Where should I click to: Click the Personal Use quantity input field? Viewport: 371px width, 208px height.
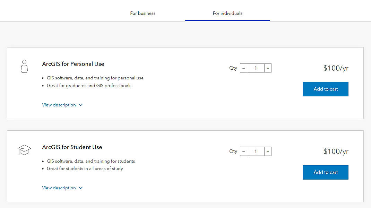point(256,68)
